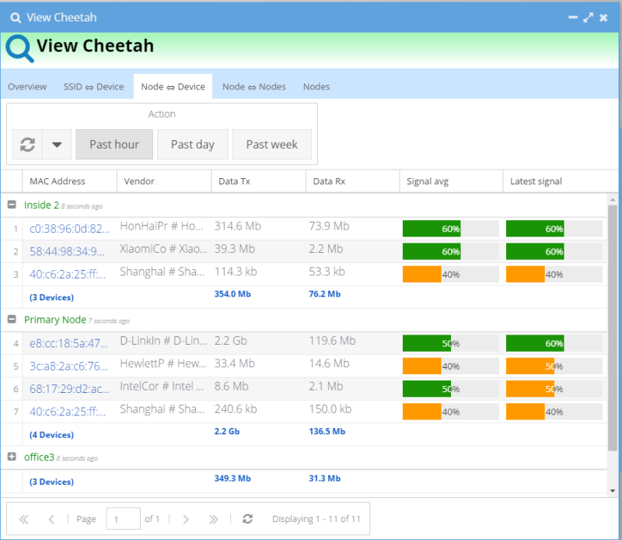622x540 pixels.
Task: Click the (4 Devices) summary label
Action: coord(51,435)
